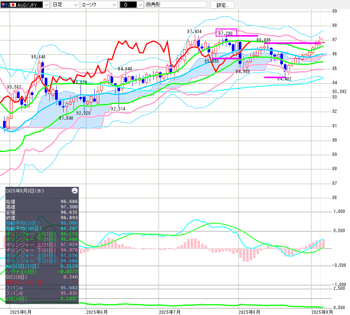This screenshot has height=315, width=350.
Task: Click the 97.290 price label
Action: [x=225, y=33]
